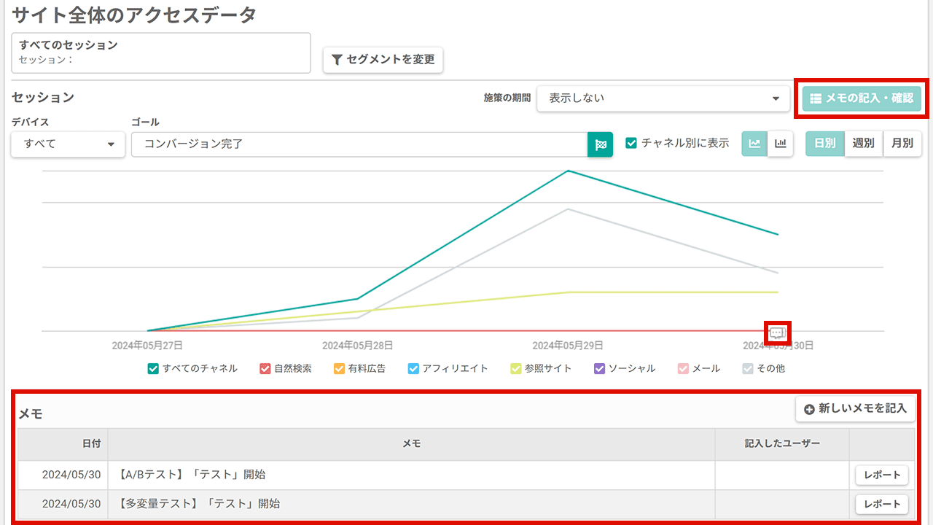Screen dimensions: 933x525
Task: Click axis label 2024年05月28日
Action: coord(357,346)
